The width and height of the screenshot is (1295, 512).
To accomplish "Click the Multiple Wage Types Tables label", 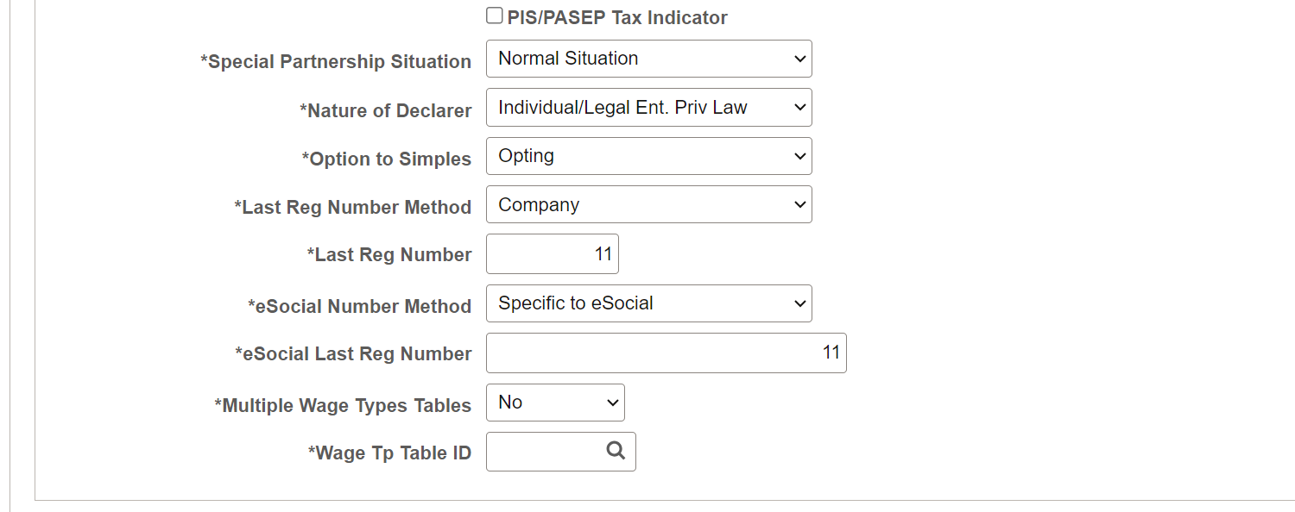I will (343, 405).
